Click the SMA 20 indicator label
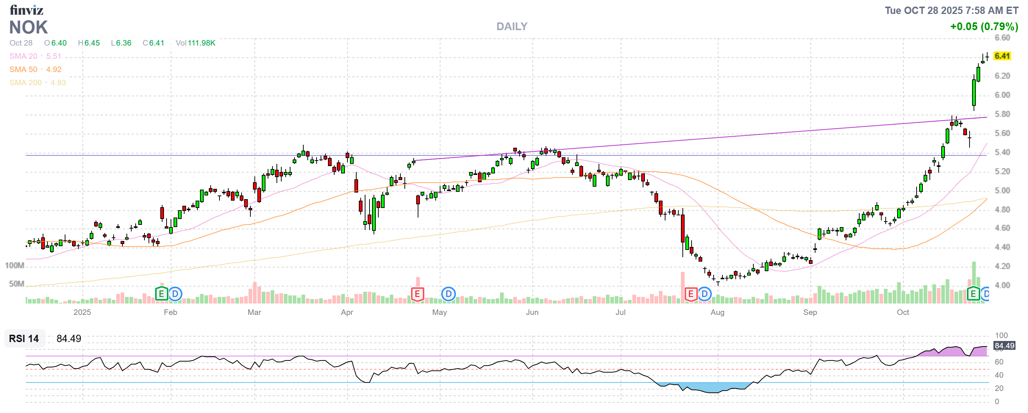This screenshot has height=413, width=1028. pyautogui.click(x=23, y=56)
